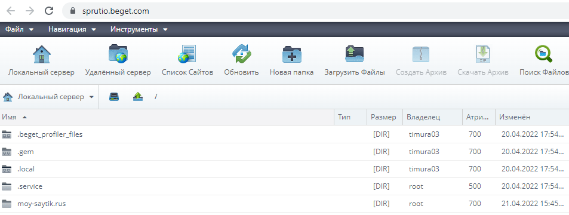Image resolution: width=569 pixels, height=215 pixels.
Task: Open the Поиск Файлов search icon
Action: pyautogui.click(x=543, y=54)
